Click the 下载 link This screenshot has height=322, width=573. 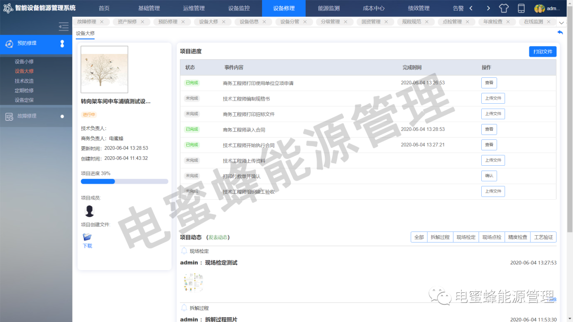(x=88, y=246)
